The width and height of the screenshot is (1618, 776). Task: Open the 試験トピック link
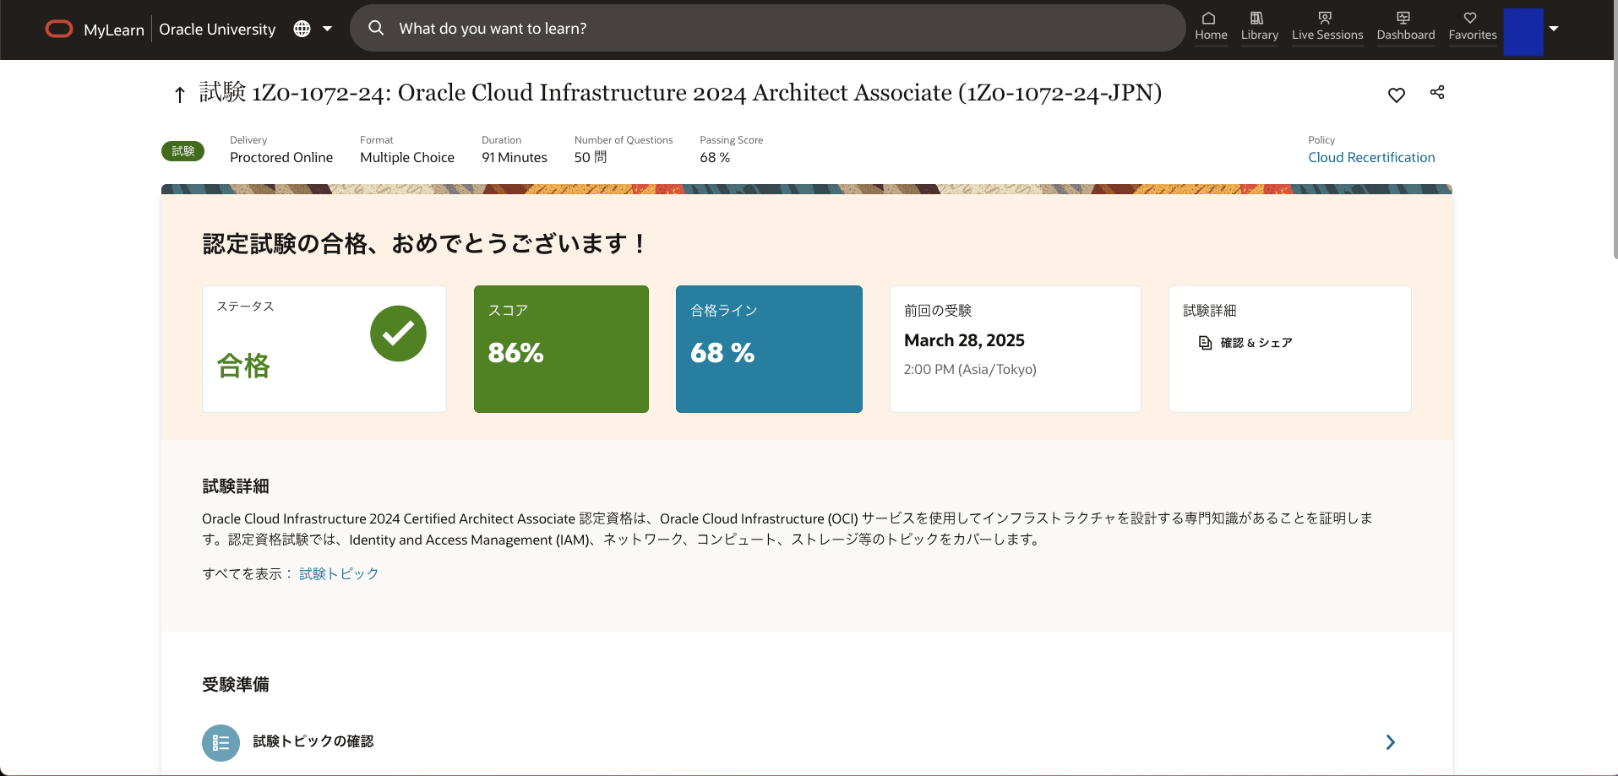(337, 573)
